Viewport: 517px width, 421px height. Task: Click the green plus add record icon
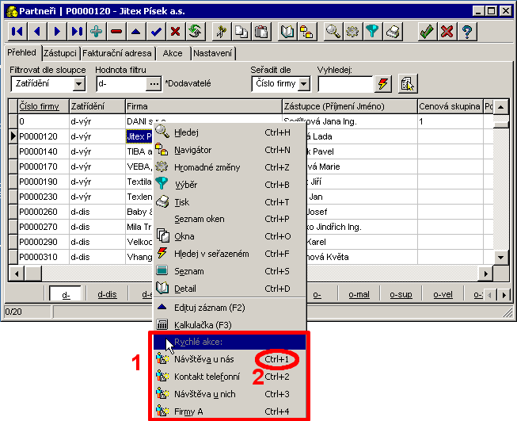click(97, 32)
